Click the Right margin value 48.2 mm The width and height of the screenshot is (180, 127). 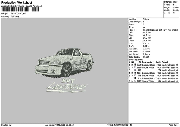click(x=147, y=35)
